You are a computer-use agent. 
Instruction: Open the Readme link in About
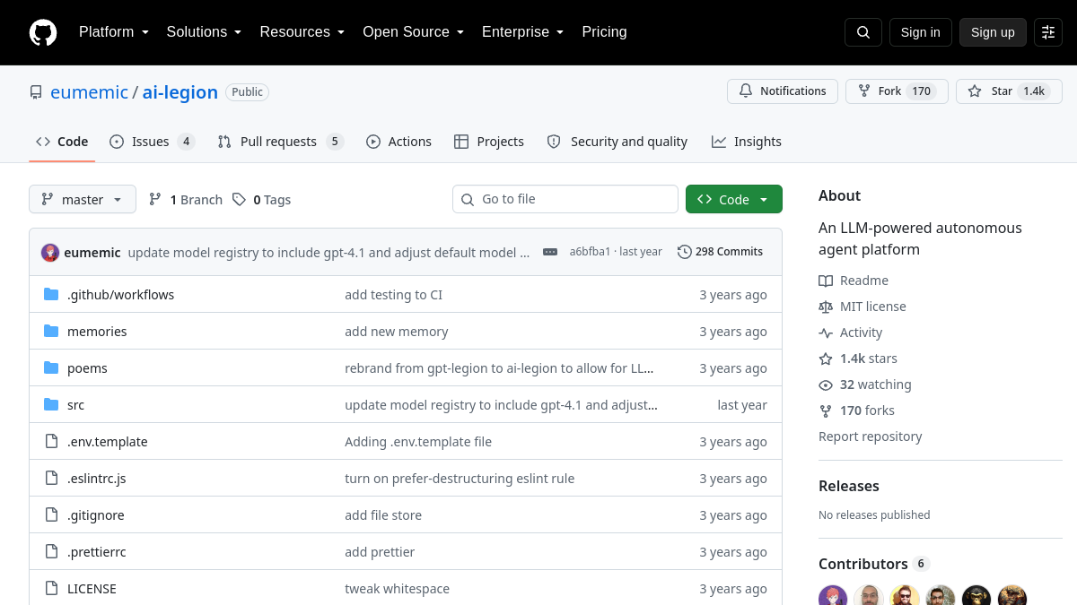click(x=854, y=281)
